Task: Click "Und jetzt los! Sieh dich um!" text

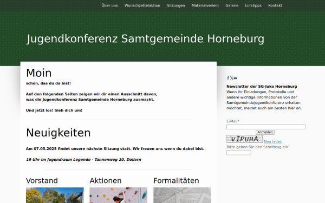Action: tap(54, 110)
